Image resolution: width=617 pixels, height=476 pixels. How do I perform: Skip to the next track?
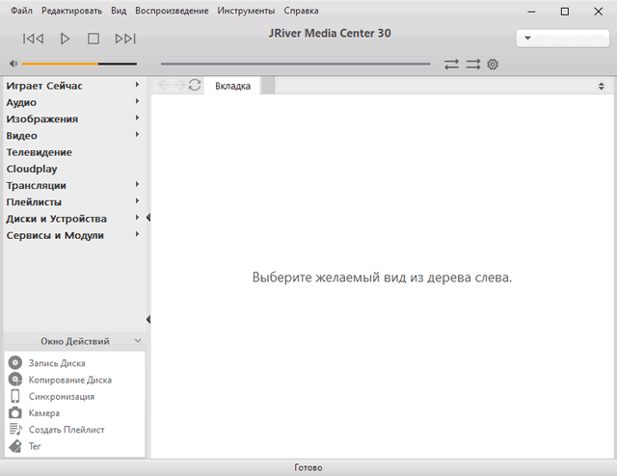124,39
